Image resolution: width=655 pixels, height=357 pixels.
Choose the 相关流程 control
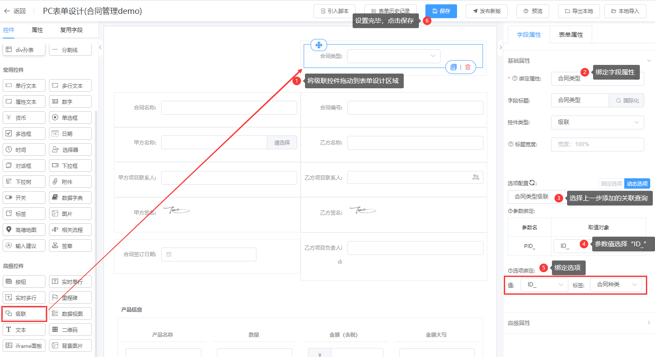[x=70, y=230]
